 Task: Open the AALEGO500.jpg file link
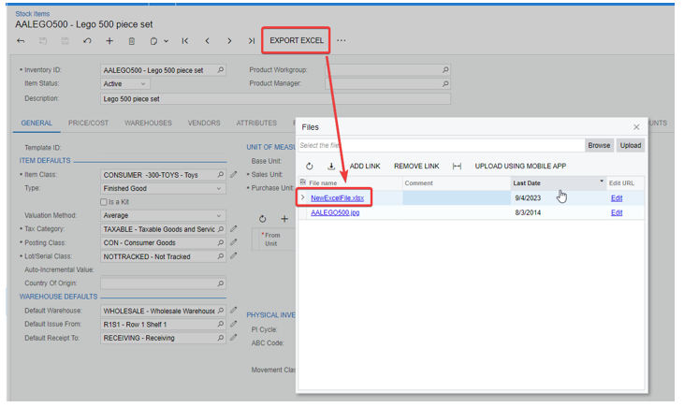(x=337, y=212)
